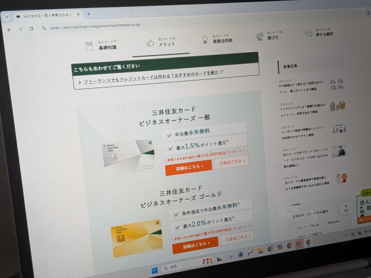Click the smbc-card.com address bar
This screenshot has width=371, height=278.
coord(95,26)
